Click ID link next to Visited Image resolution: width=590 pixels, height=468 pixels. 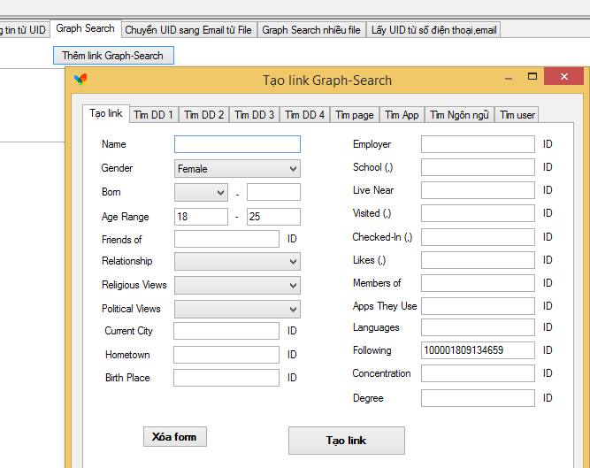[548, 213]
